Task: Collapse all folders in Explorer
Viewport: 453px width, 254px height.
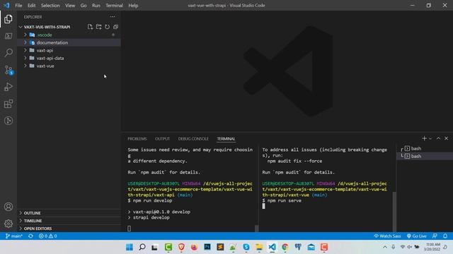Action: click(x=115, y=27)
